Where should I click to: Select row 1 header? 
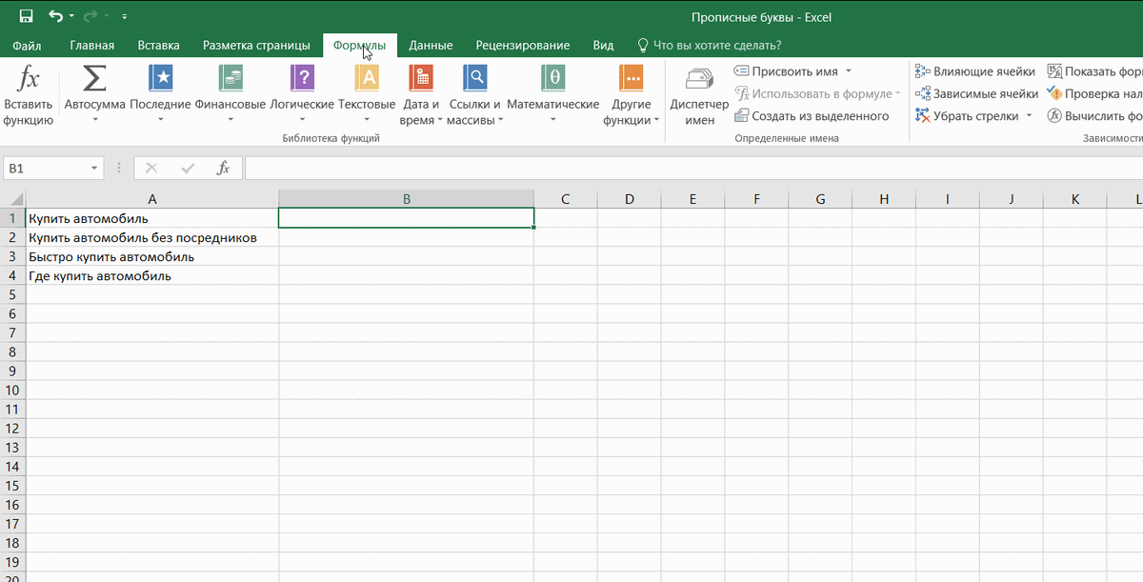pyautogui.click(x=13, y=218)
